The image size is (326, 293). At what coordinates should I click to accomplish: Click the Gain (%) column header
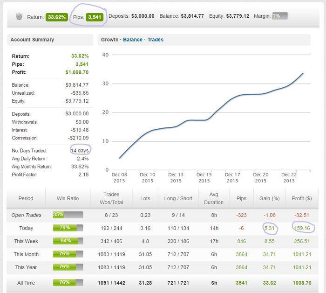click(x=269, y=198)
